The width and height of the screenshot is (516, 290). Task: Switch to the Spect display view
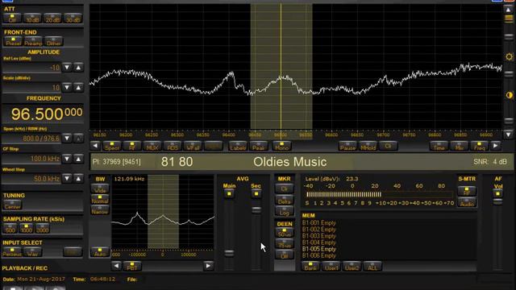(112, 146)
